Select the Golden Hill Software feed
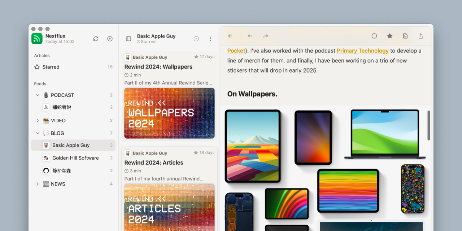This screenshot has height=231, width=462. [x=73, y=158]
